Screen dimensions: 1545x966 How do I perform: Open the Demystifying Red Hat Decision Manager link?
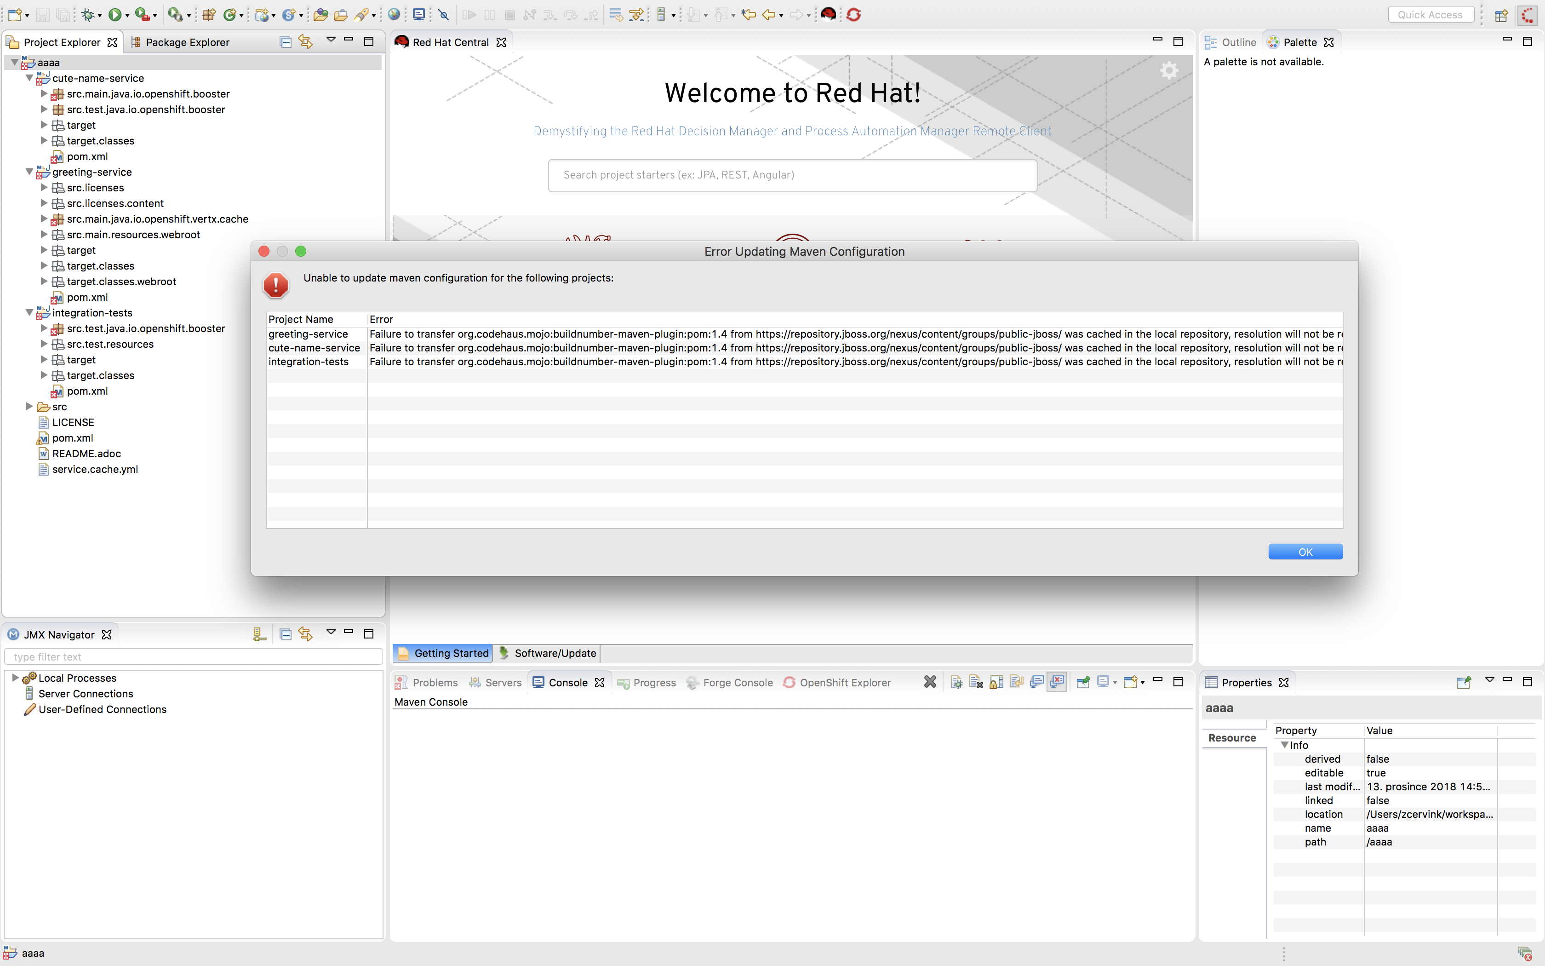792,131
